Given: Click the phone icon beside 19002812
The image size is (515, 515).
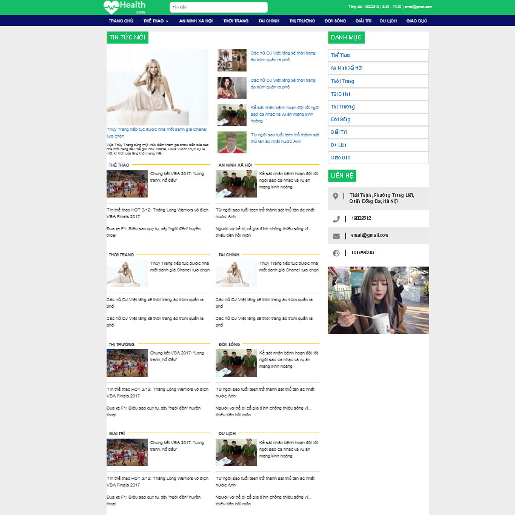Looking at the screenshot, I should coord(336,219).
